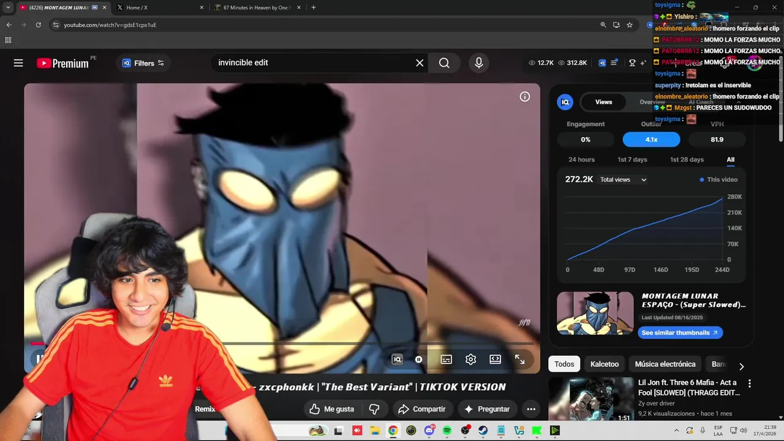Select the Música electrónica chip
Screen dimensions: 784x441
click(665, 364)
